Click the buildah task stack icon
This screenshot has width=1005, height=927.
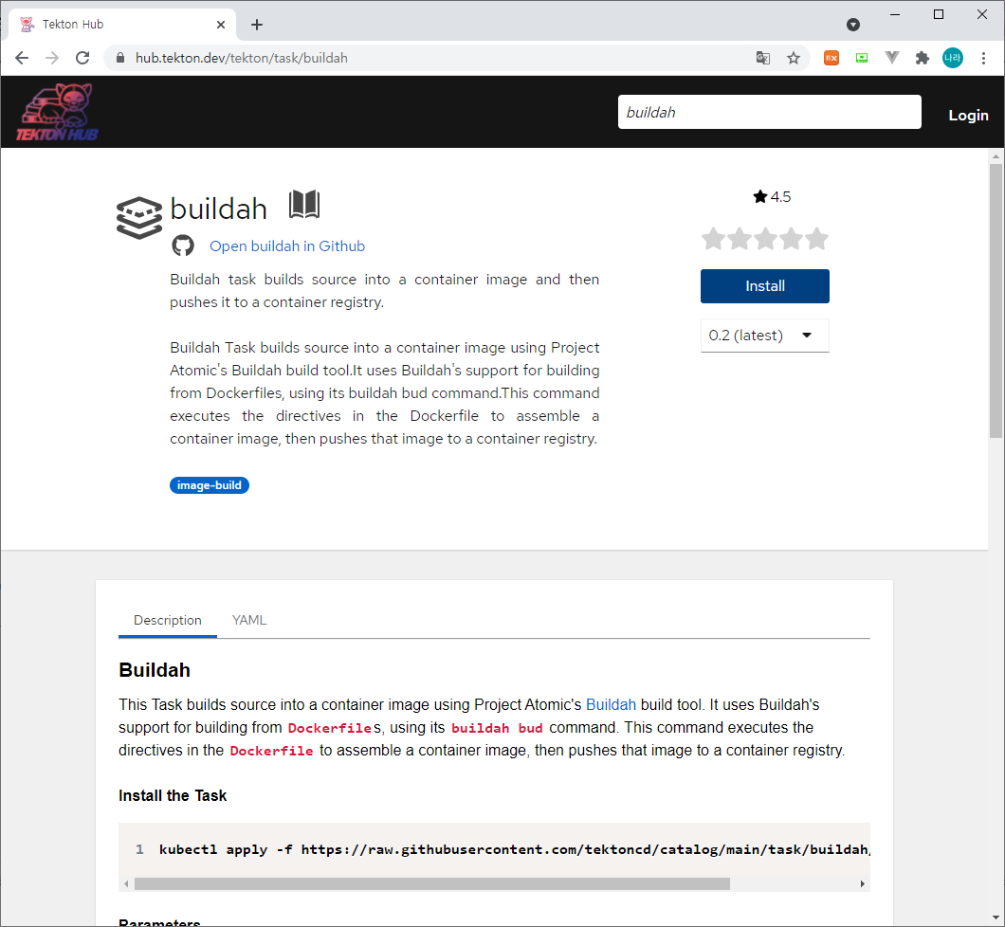pos(139,218)
